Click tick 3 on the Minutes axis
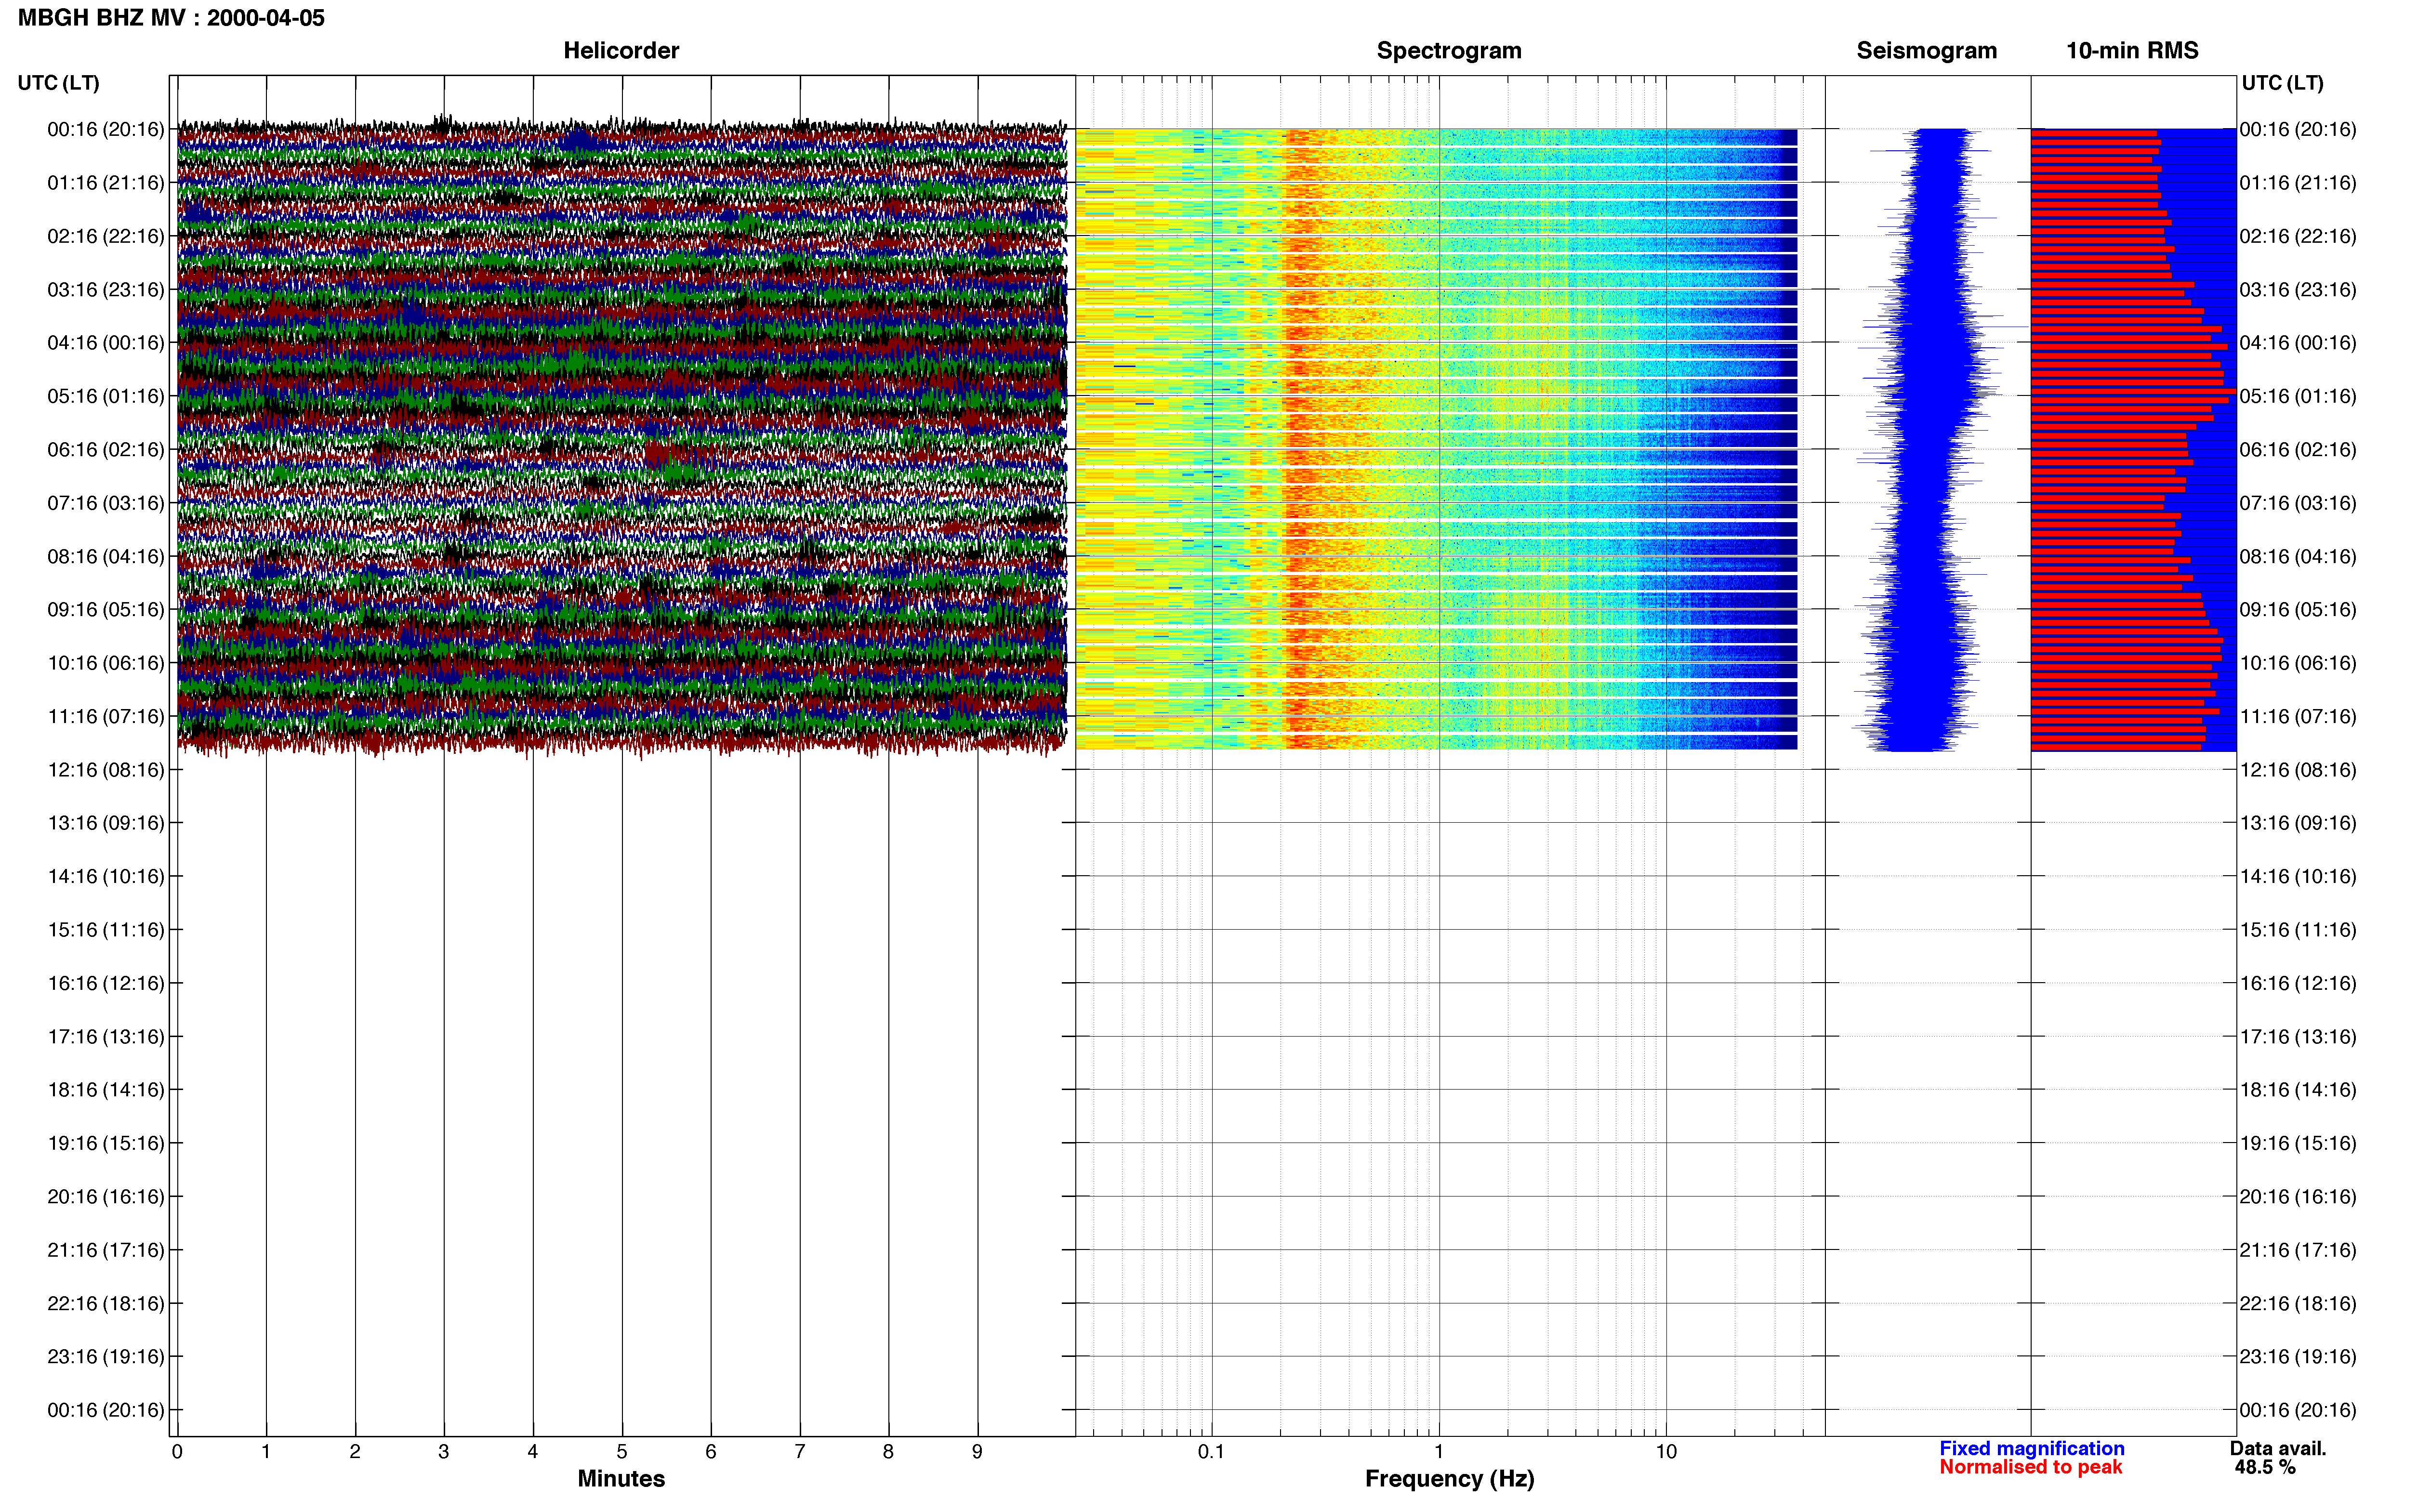The image size is (2418, 1512). (444, 1452)
